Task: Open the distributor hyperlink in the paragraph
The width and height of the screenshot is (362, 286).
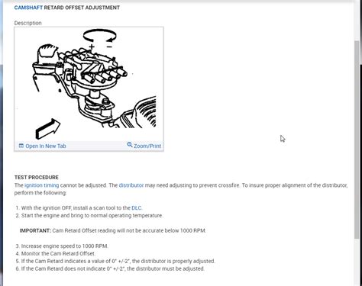Action: coord(131,185)
